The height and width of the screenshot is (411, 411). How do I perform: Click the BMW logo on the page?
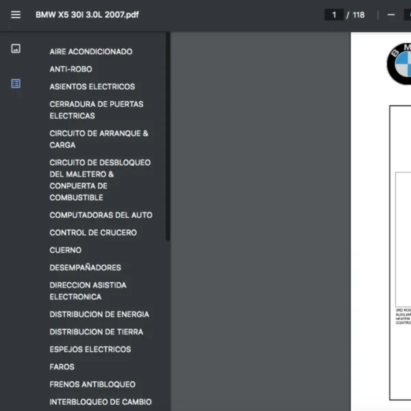(x=399, y=64)
